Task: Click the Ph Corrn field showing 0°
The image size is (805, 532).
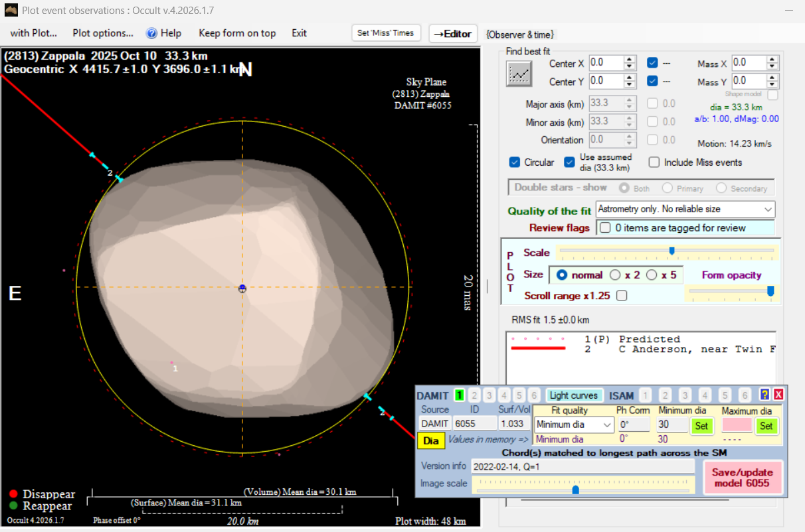Action: pos(633,425)
